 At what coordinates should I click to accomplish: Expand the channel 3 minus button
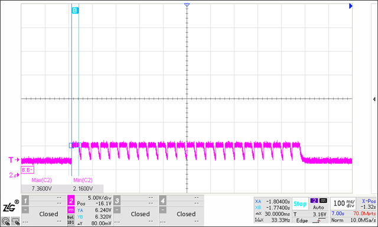pos(117,210)
